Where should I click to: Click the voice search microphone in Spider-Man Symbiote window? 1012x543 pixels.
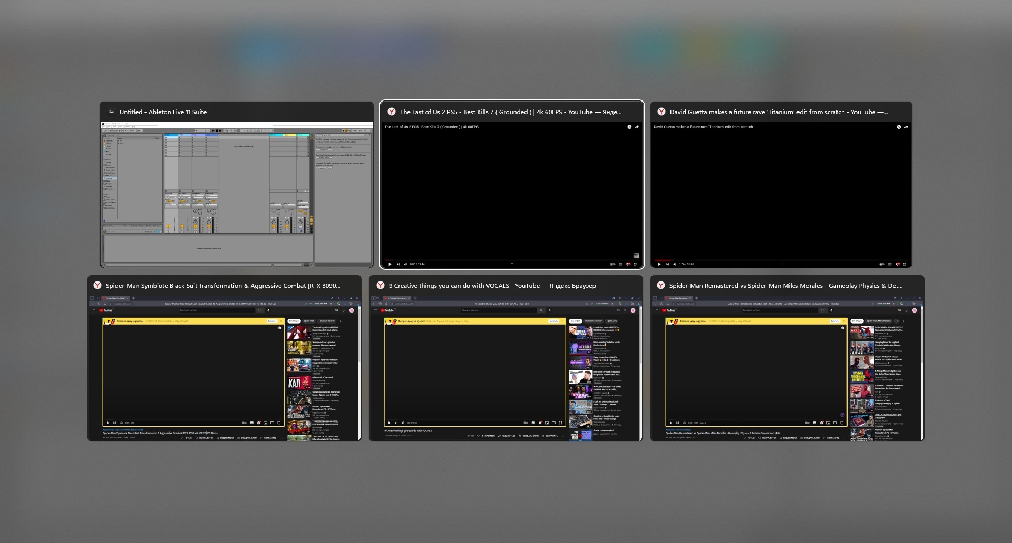tap(268, 310)
